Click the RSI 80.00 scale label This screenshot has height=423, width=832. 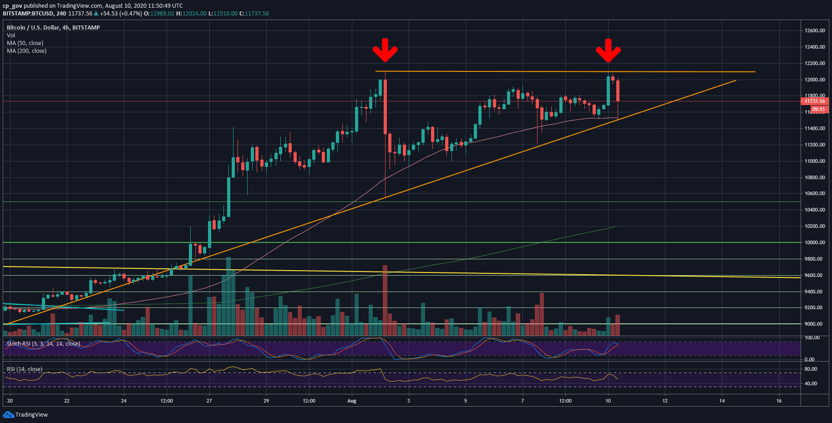pos(811,369)
